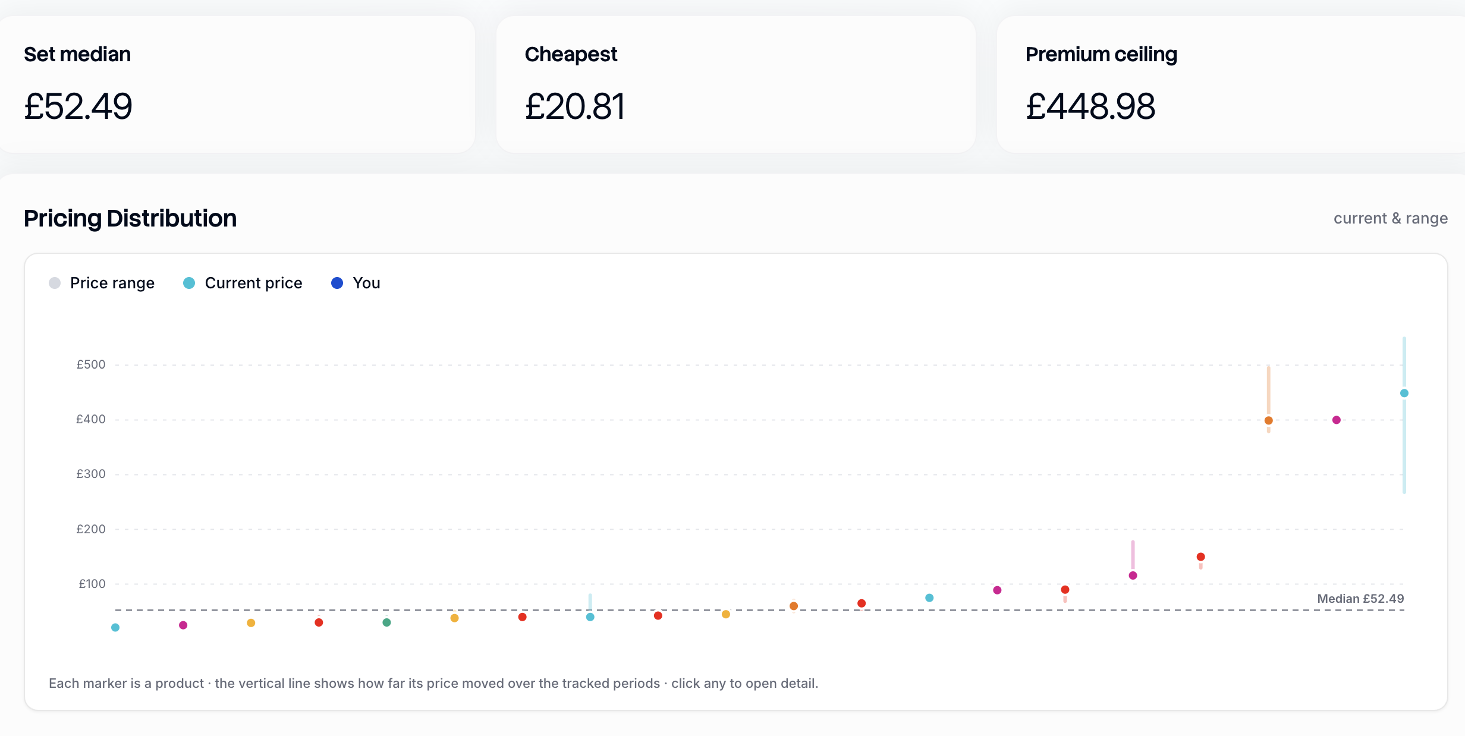The width and height of the screenshot is (1465, 736).
Task: Open the Premium ceiling £448.98 card
Action: point(1231,84)
